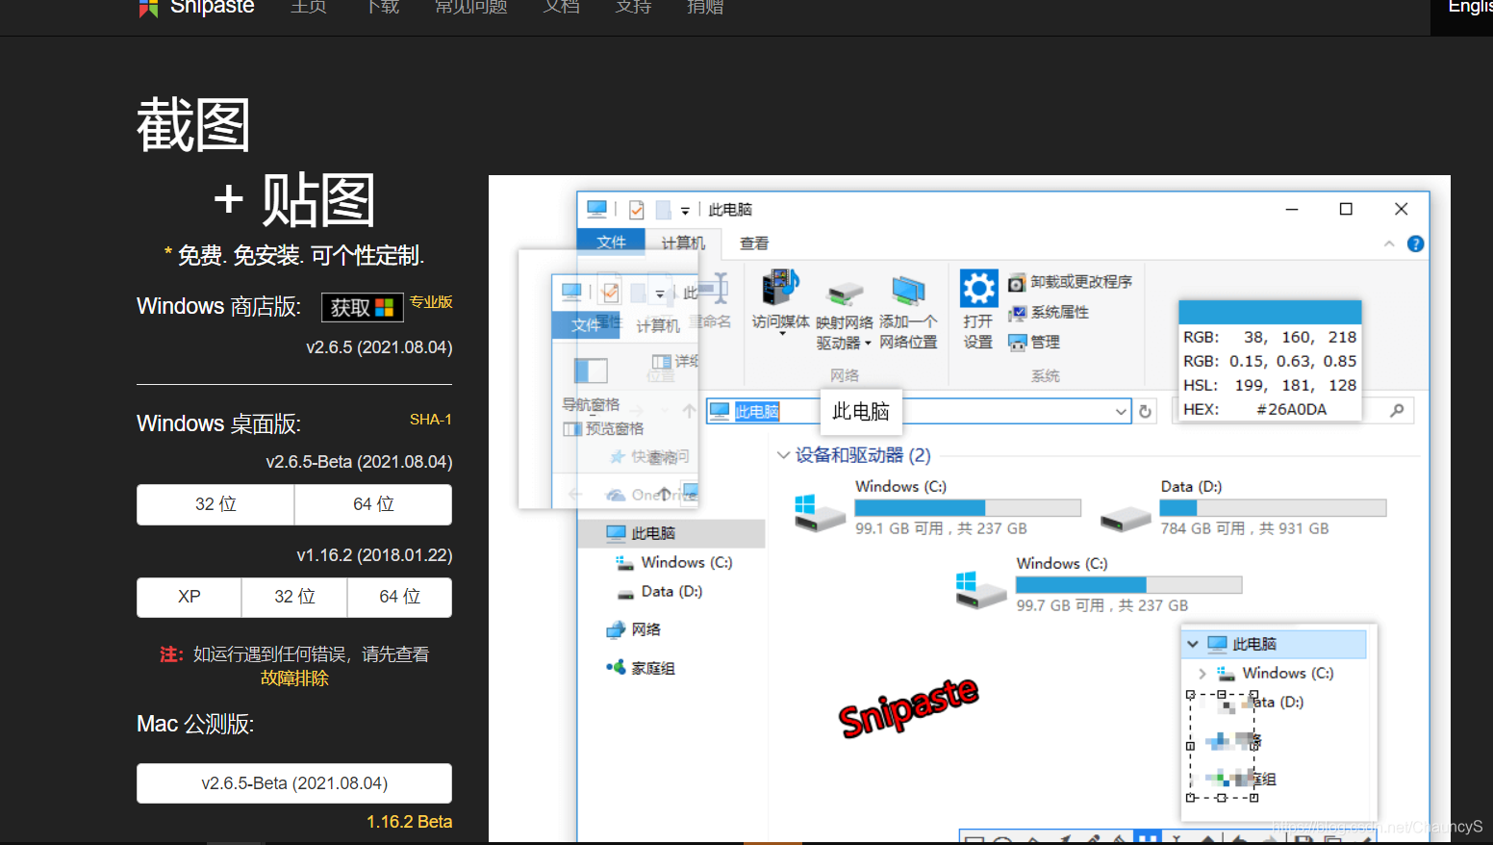Open the 常见问题 navigation item
This screenshot has height=845, width=1493.
coord(470,7)
